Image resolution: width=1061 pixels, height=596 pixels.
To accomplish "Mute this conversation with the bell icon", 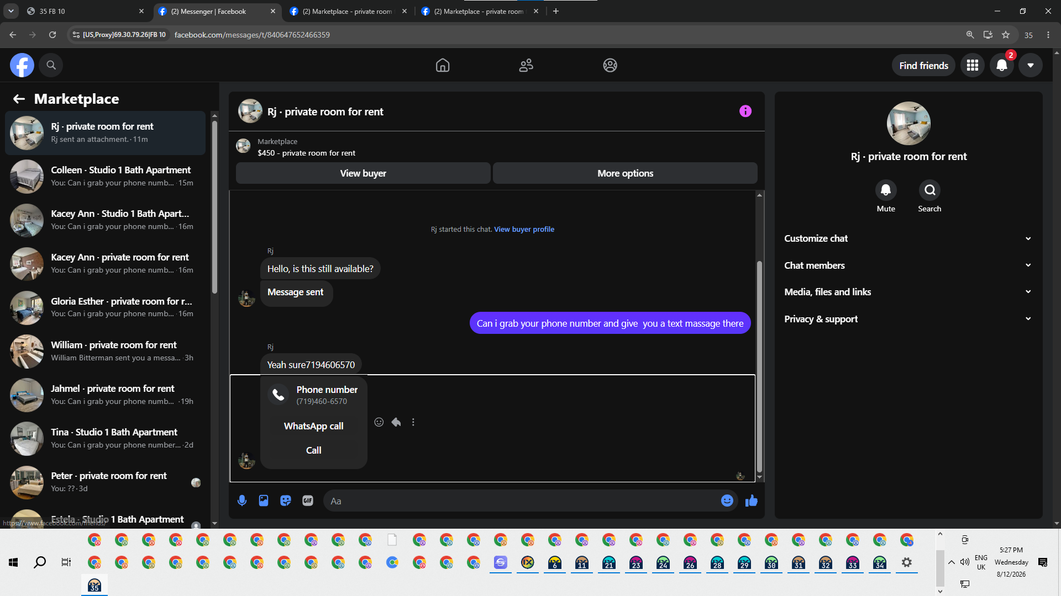I will (x=886, y=190).
